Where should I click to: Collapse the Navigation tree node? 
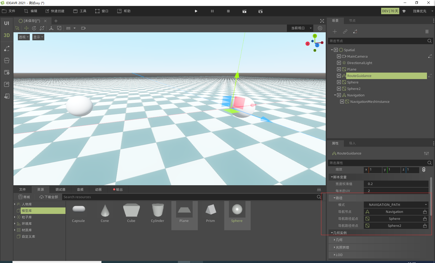click(335, 95)
